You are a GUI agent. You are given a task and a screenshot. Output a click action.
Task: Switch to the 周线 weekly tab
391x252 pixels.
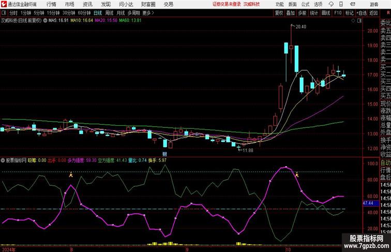pos(109,13)
